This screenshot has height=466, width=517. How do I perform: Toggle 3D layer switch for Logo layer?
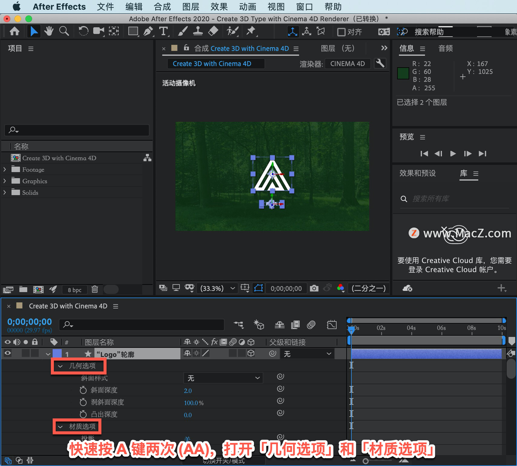[251, 353]
